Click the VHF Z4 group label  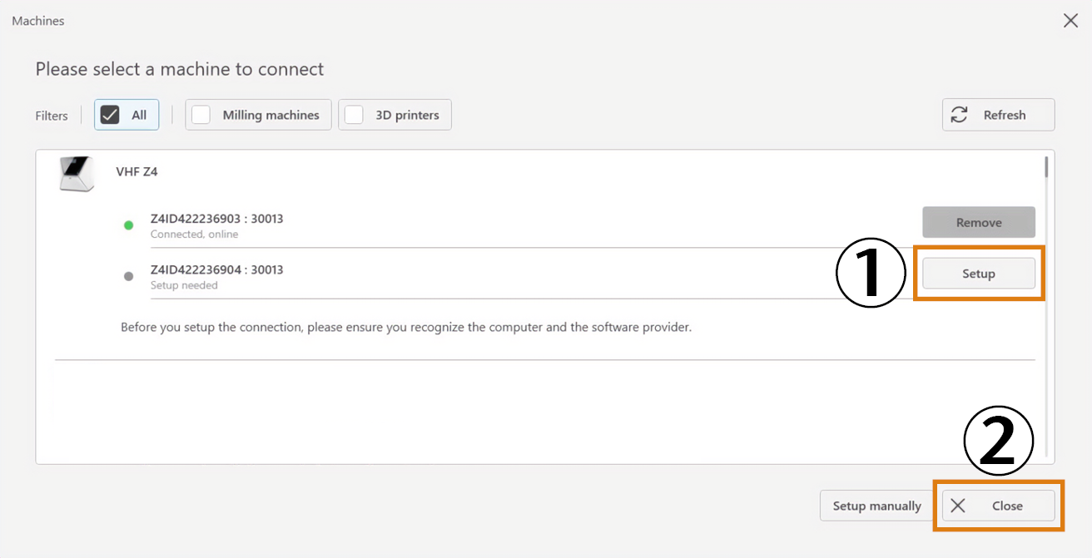point(136,172)
